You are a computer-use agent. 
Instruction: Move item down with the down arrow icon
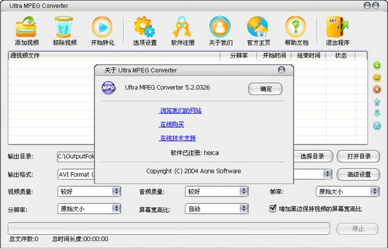click(x=377, y=114)
